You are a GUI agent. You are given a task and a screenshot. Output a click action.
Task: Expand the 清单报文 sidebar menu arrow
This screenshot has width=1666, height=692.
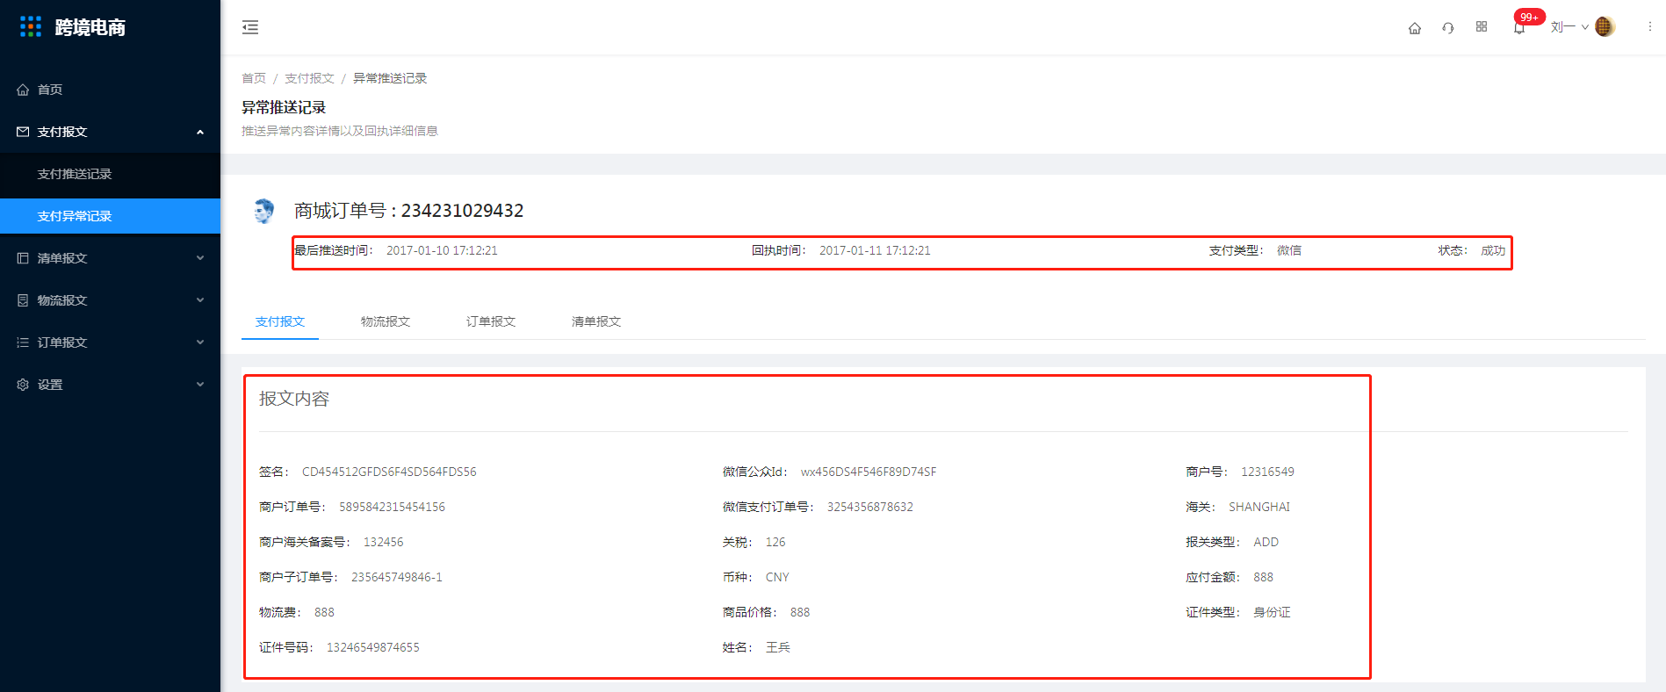(200, 258)
